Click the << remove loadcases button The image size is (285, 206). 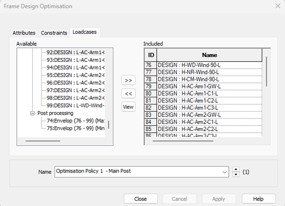click(128, 93)
